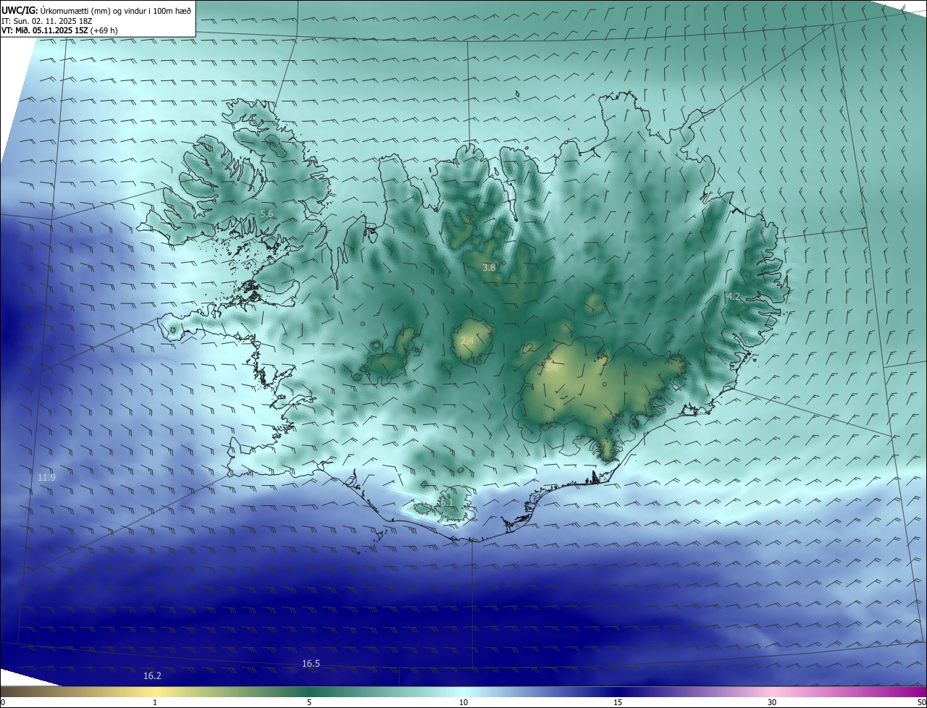Click the legend tick label 5
The height and width of the screenshot is (708, 927).
click(x=309, y=703)
